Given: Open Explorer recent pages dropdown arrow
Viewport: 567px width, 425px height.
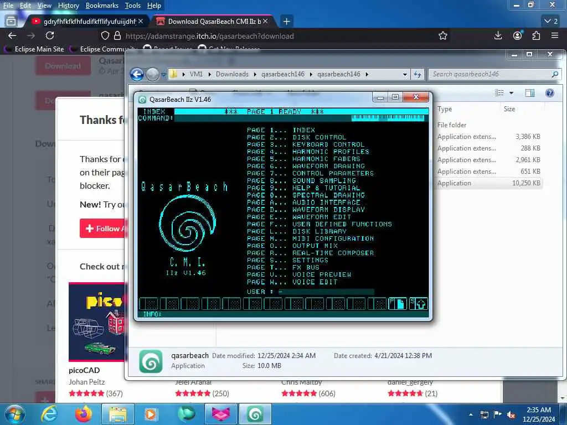Looking at the screenshot, I should [x=163, y=75].
